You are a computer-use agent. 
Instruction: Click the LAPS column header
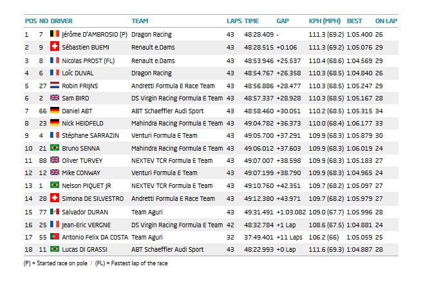(x=234, y=21)
